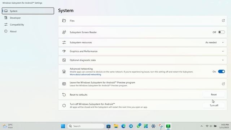Toggle the Subsystem Screen Reader switch

point(221,32)
